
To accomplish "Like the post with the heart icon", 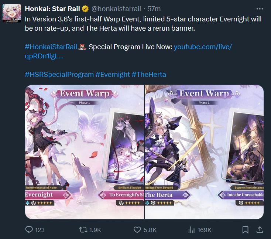I will click(137, 230).
